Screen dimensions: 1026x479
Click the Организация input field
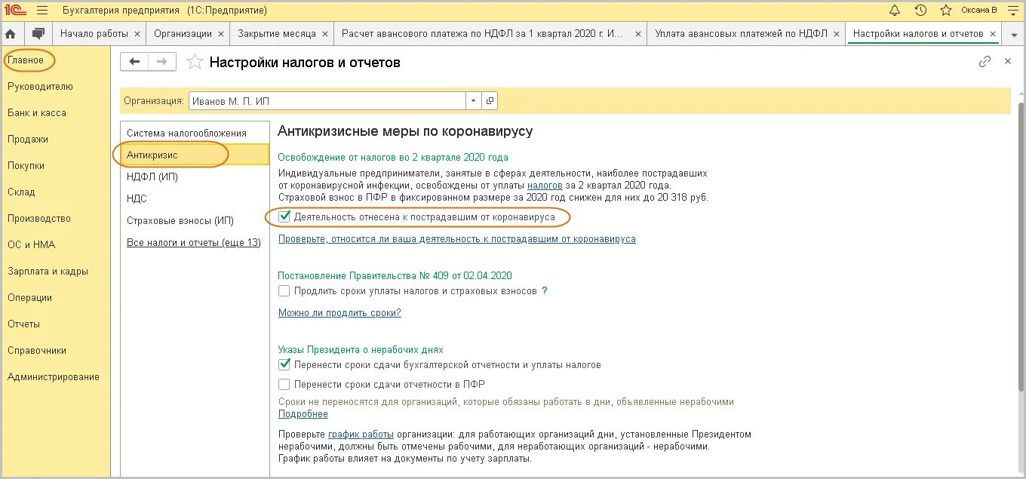point(327,100)
